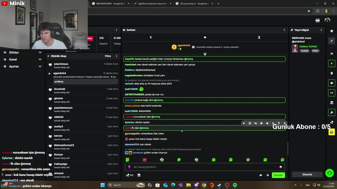Collapse the gifter leaderboard arrow
This screenshot has width=337, height=189.
coord(205,54)
